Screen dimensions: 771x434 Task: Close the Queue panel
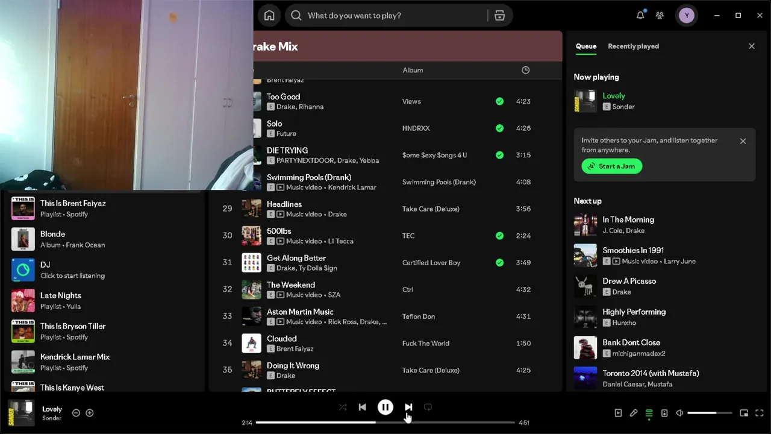(x=751, y=46)
